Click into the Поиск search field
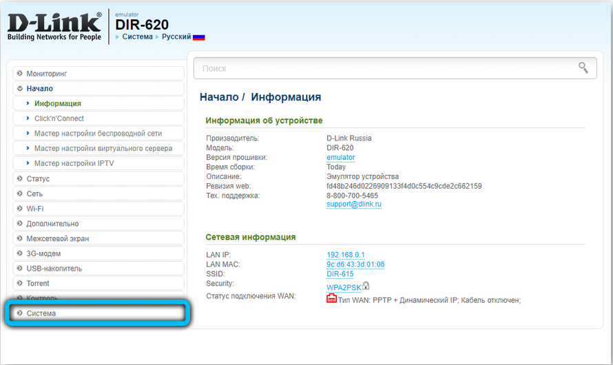The height and width of the screenshot is (365, 613). pyautogui.click(x=386, y=68)
